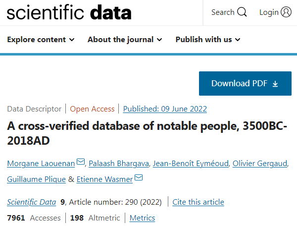Click the download arrow icon on PDF button

(276, 84)
